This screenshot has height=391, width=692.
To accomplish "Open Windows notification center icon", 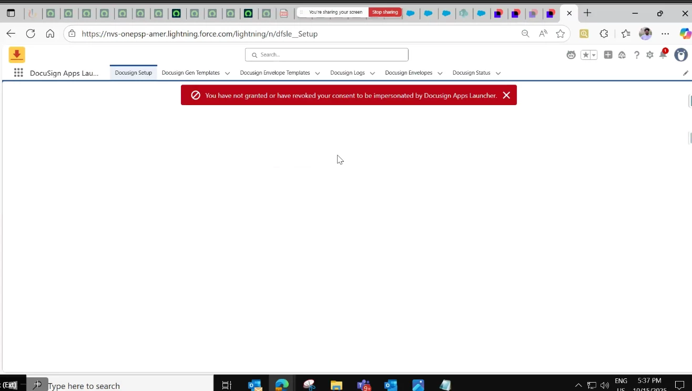I will [x=680, y=385].
